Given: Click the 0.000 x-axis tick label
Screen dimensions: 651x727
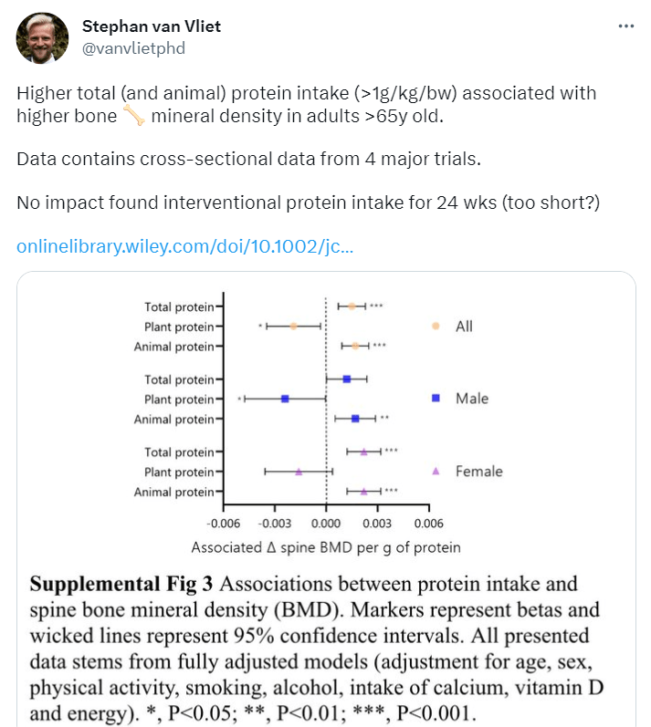Looking at the screenshot, I should 326,524.
